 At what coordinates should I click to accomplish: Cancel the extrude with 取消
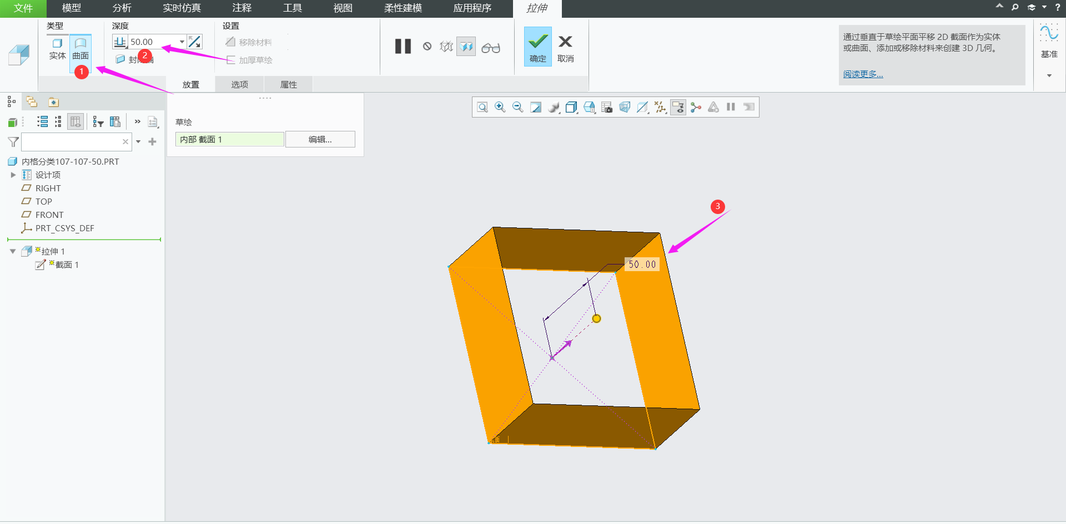point(565,48)
